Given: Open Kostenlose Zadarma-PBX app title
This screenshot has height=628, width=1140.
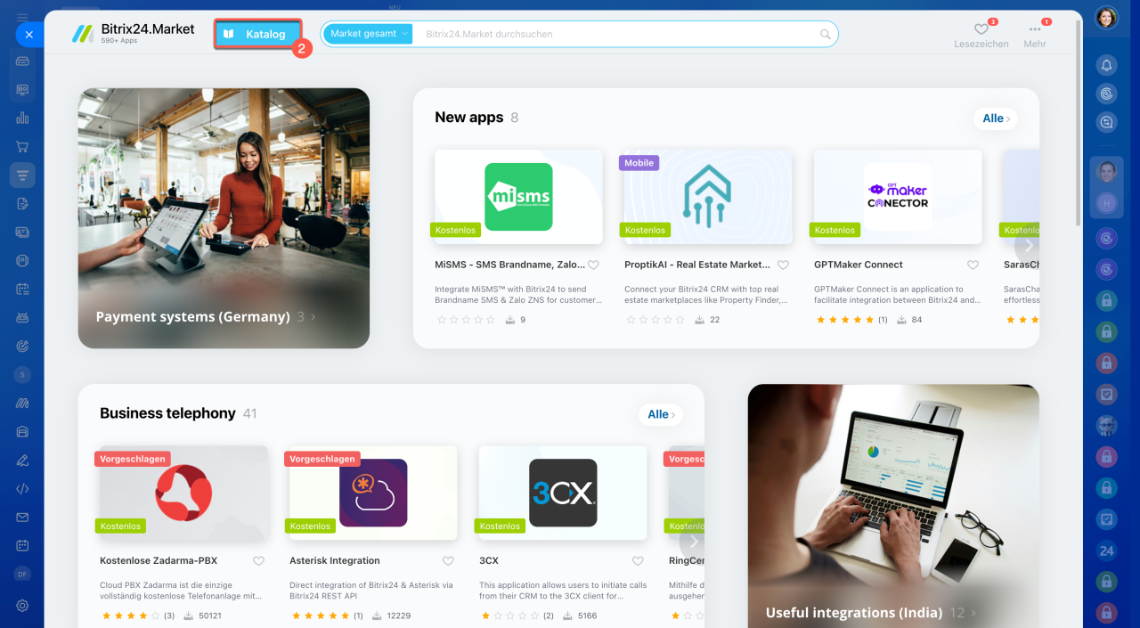Looking at the screenshot, I should coord(159,561).
